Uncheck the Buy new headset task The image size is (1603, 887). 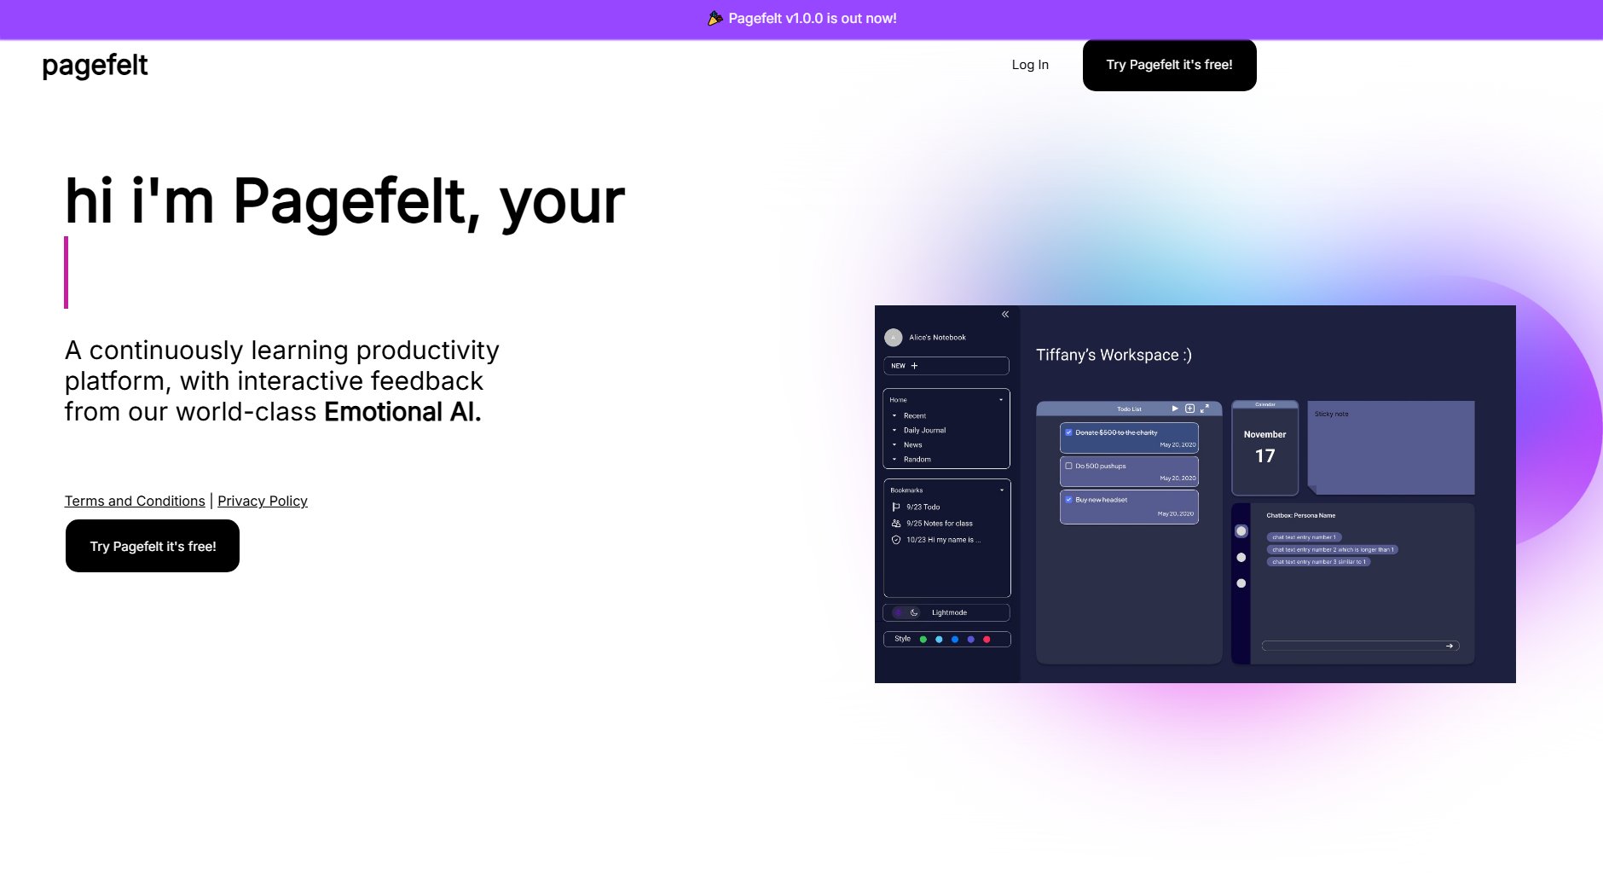point(1068,500)
